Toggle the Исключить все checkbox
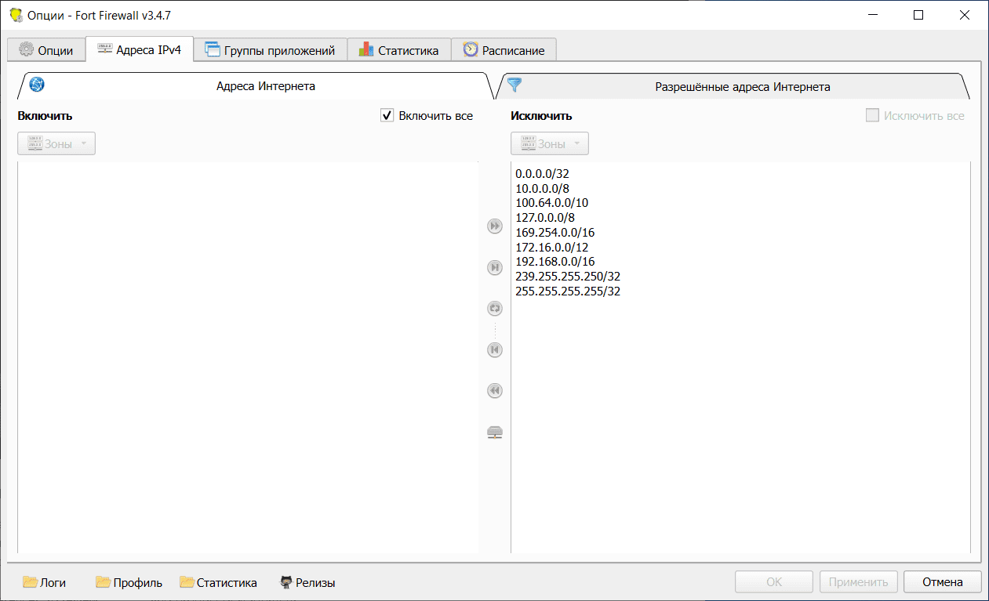989x601 pixels. point(872,116)
